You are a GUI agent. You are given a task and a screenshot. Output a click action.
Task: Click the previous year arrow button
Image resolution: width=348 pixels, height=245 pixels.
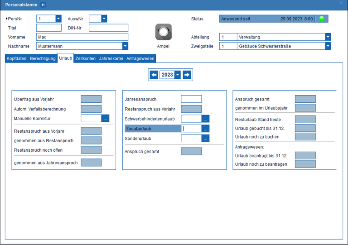click(x=154, y=75)
